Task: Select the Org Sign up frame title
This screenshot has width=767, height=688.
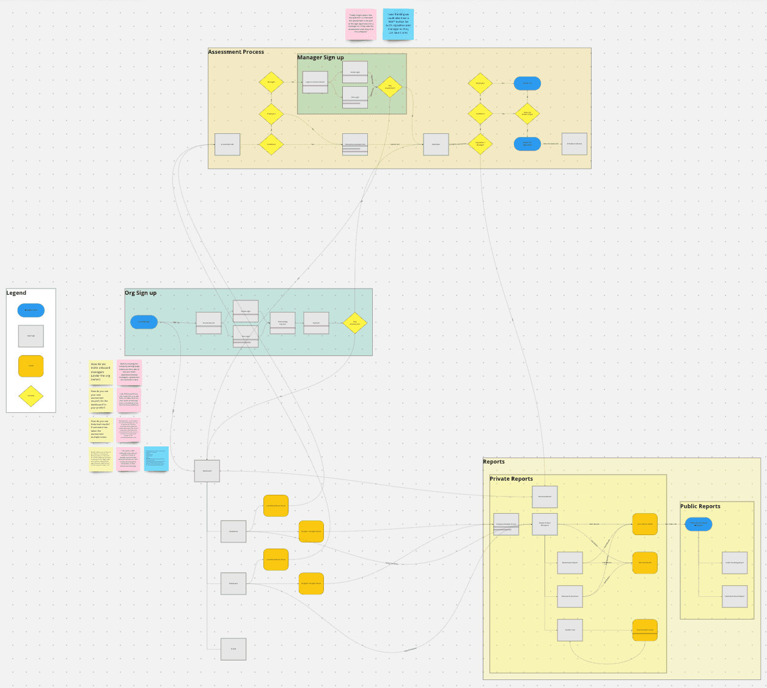Action: (x=141, y=293)
